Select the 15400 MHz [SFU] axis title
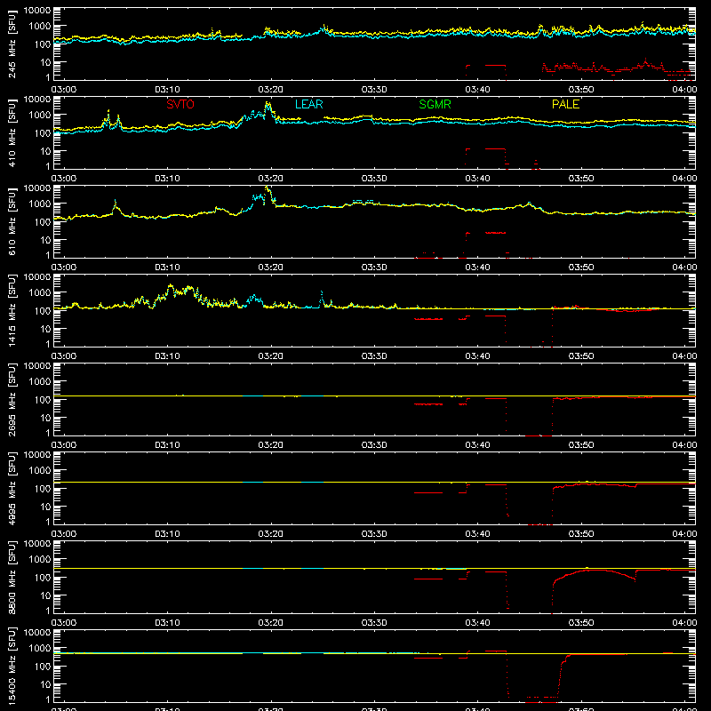The width and height of the screenshot is (711, 711). 12,666
